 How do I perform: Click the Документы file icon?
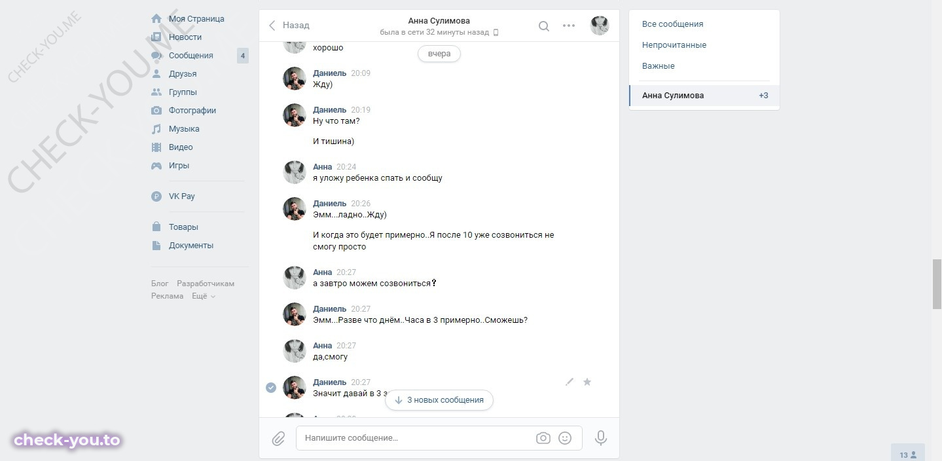[x=156, y=246]
